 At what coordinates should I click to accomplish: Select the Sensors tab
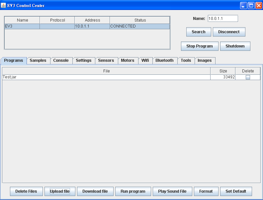pos(106,60)
